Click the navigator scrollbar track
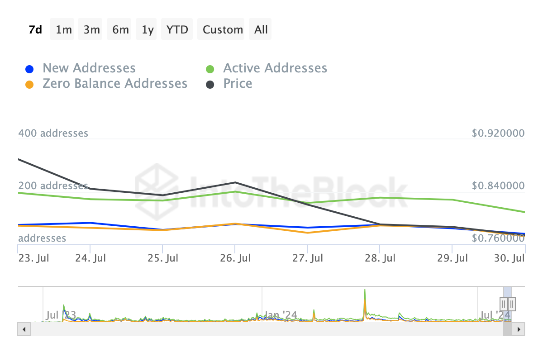 (x=267, y=329)
